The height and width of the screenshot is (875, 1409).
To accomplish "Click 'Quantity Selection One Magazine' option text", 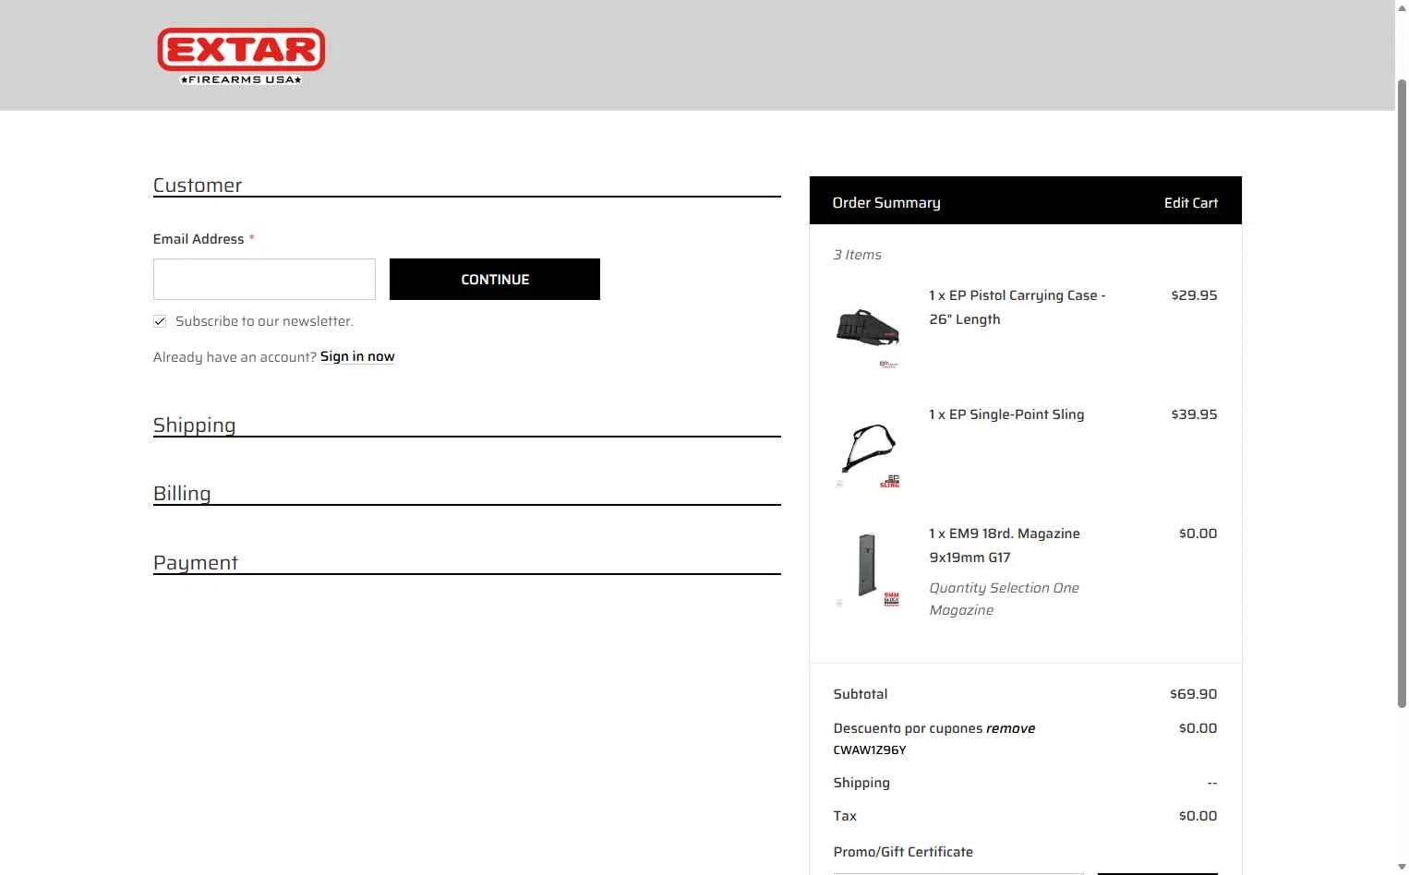I will pyautogui.click(x=1004, y=599).
